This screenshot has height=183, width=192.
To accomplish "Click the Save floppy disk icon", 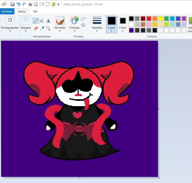I will 12,4.
